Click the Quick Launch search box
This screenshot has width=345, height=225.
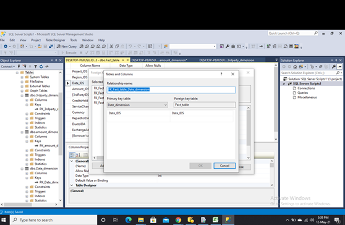(293, 33)
